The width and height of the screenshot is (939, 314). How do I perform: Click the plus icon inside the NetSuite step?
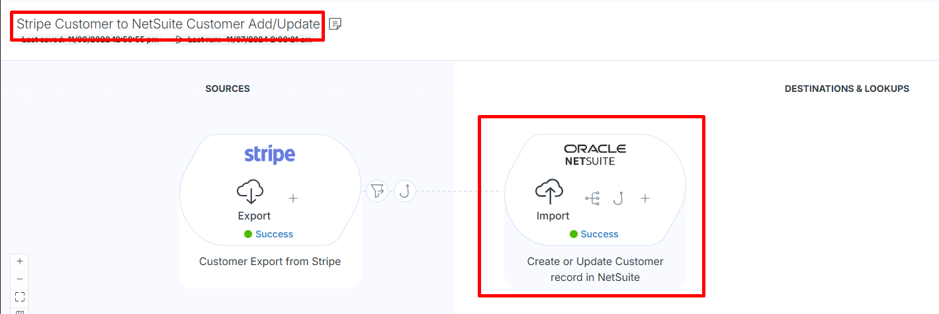tap(645, 198)
